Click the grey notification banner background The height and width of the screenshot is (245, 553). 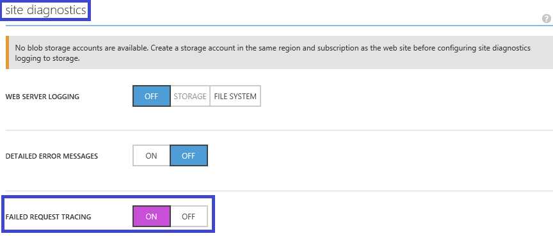278,52
